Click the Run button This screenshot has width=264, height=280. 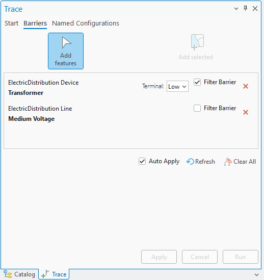[x=240, y=257]
